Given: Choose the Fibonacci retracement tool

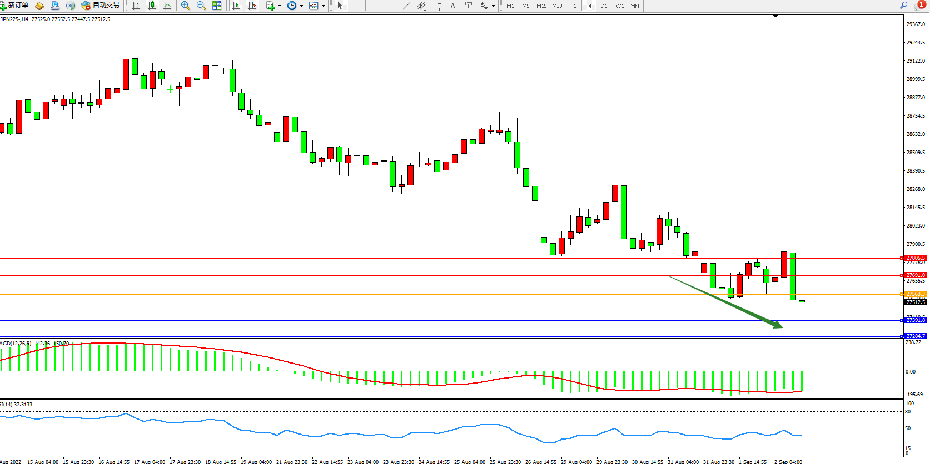Looking at the screenshot, I should click(437, 6).
